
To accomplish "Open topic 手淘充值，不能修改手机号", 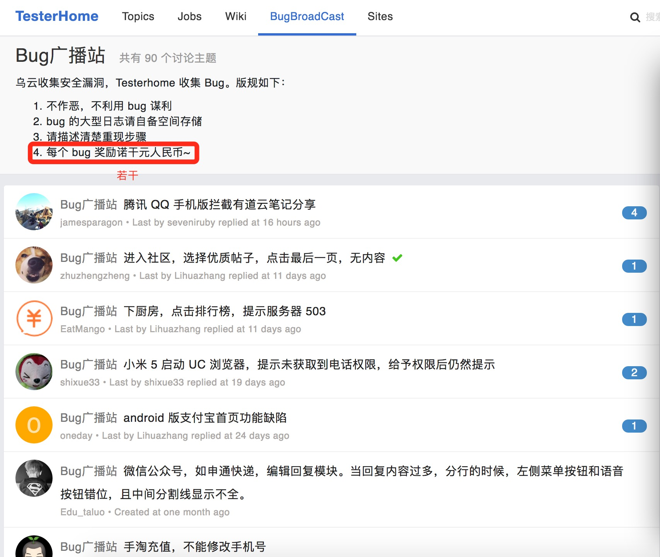I will tap(195, 547).
